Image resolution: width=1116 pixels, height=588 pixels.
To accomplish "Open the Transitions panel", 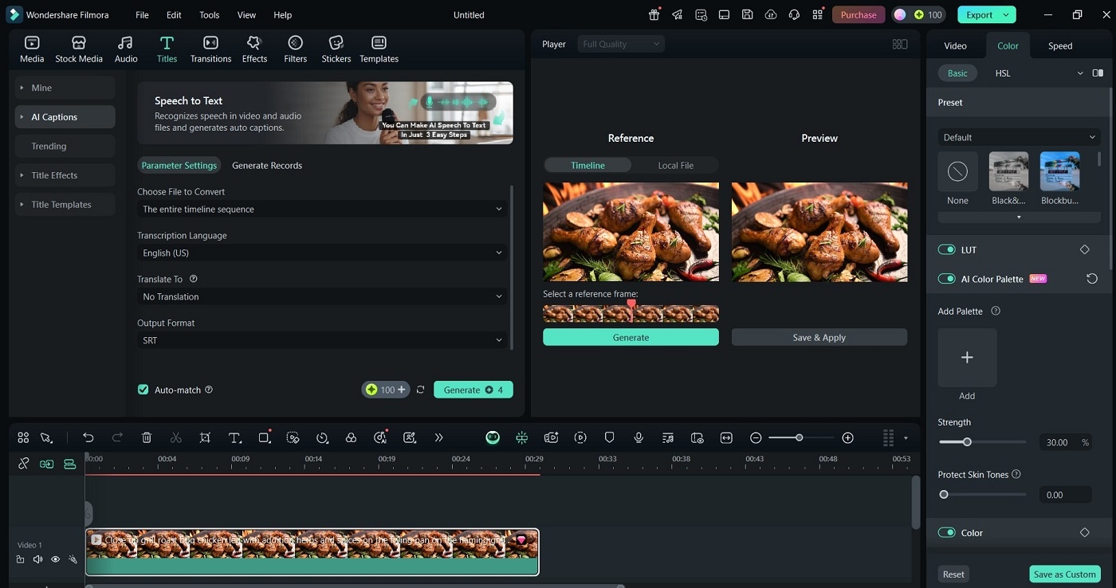I will click(210, 49).
